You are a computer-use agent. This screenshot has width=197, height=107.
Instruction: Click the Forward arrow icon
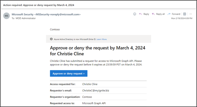(169, 14)
